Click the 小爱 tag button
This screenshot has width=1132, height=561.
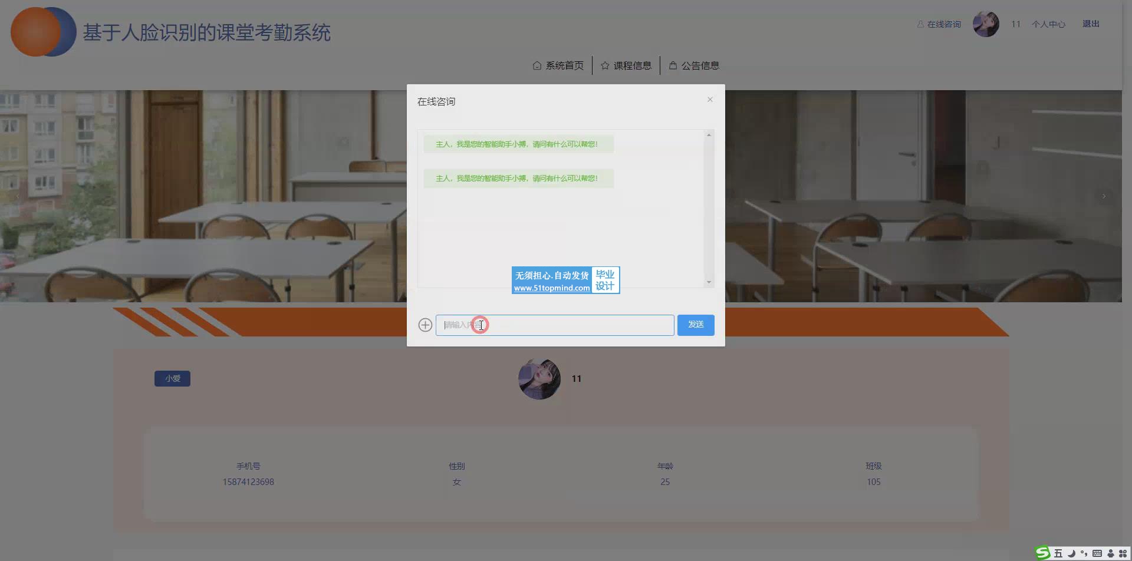click(x=172, y=378)
